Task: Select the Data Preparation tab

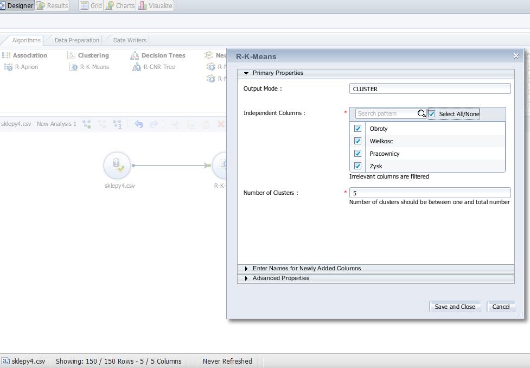Action: click(76, 40)
